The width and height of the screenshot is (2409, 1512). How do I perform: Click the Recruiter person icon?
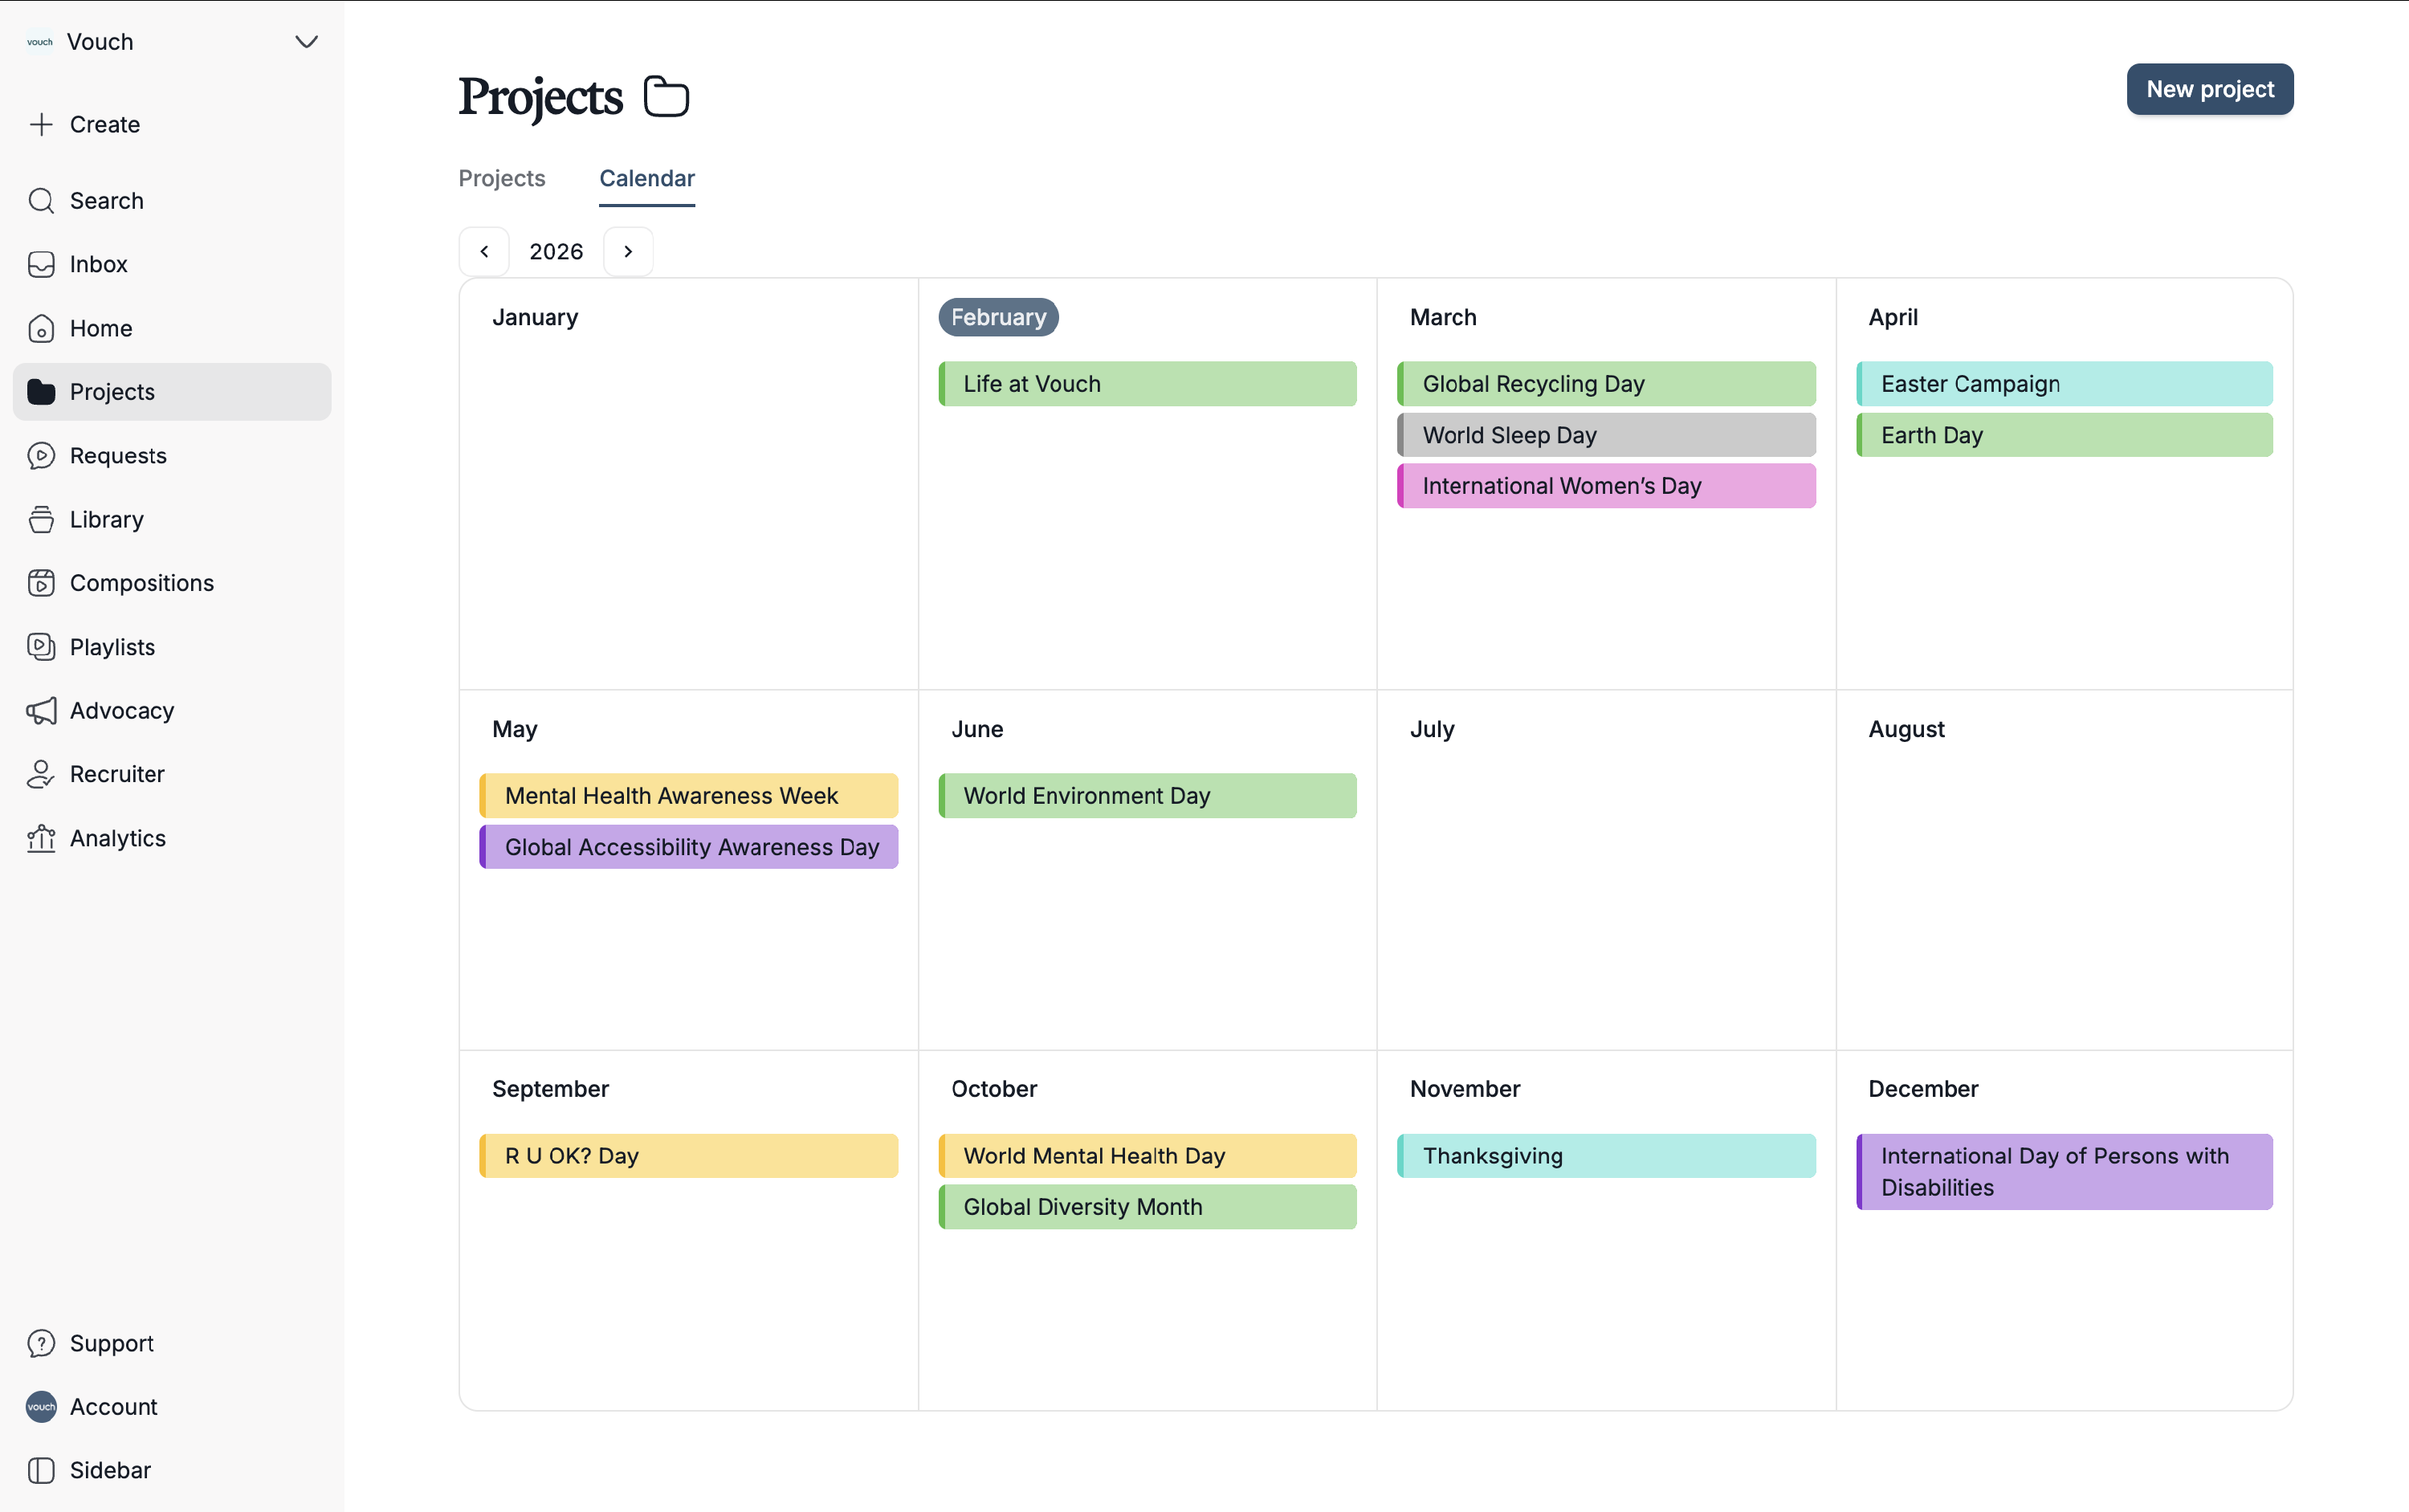[x=41, y=774]
